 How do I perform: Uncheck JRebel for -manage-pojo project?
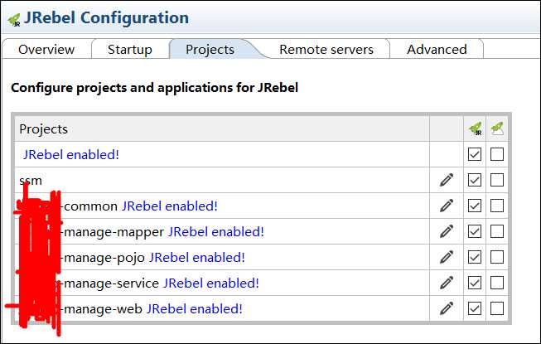pos(475,257)
